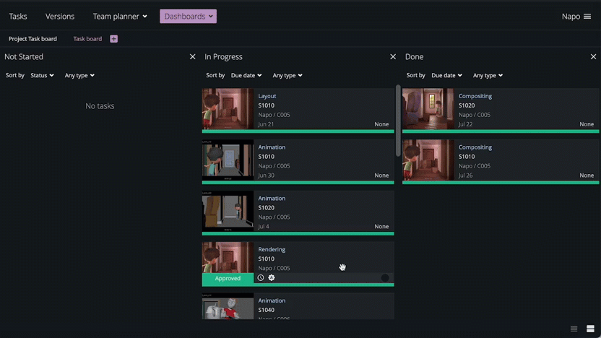
Task: Switch to large card view
Action: coord(590,329)
